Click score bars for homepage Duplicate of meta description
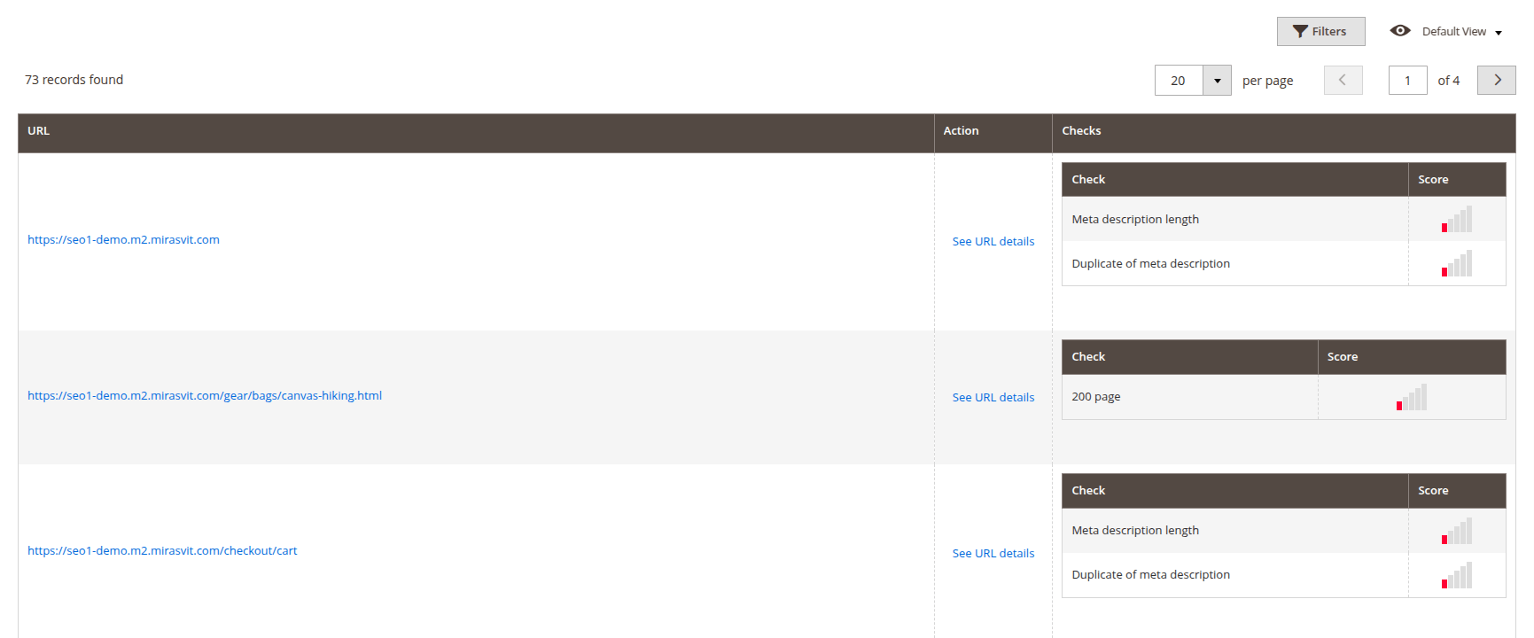This screenshot has width=1534, height=638. click(1456, 264)
